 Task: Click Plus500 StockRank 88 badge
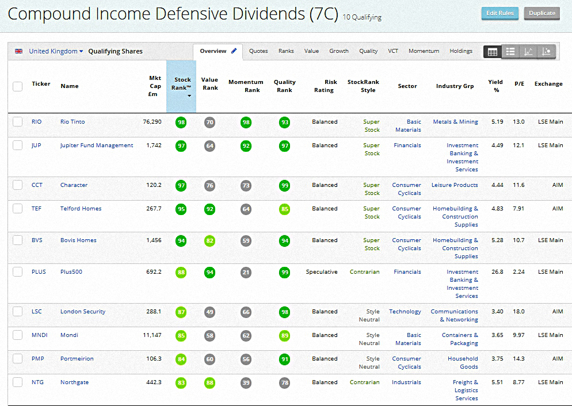[x=181, y=273]
